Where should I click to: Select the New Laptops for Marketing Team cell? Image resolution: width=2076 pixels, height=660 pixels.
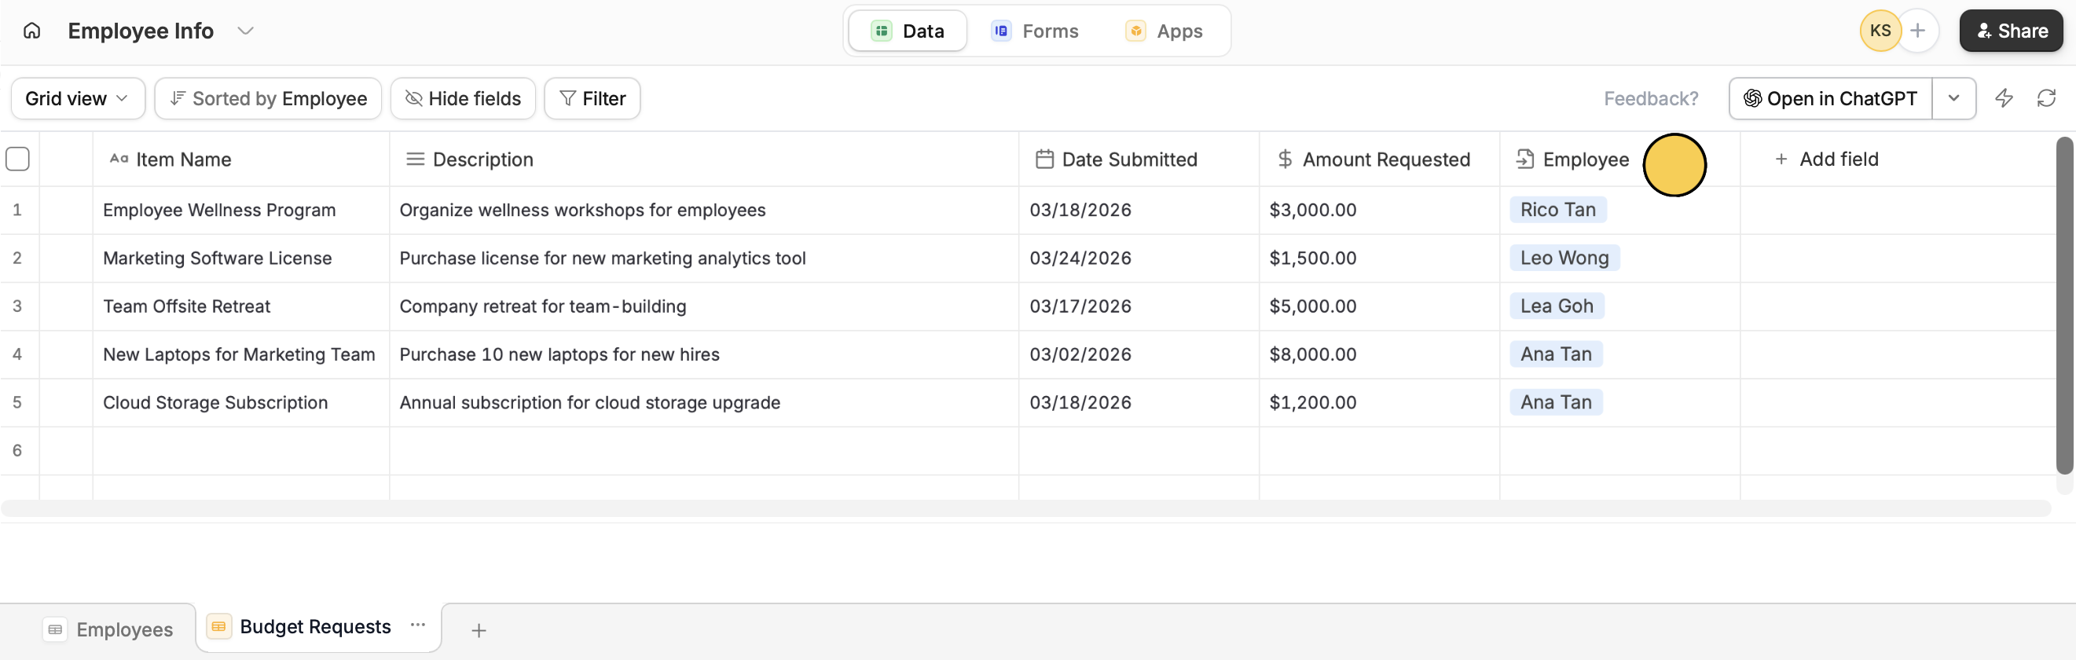click(x=241, y=354)
